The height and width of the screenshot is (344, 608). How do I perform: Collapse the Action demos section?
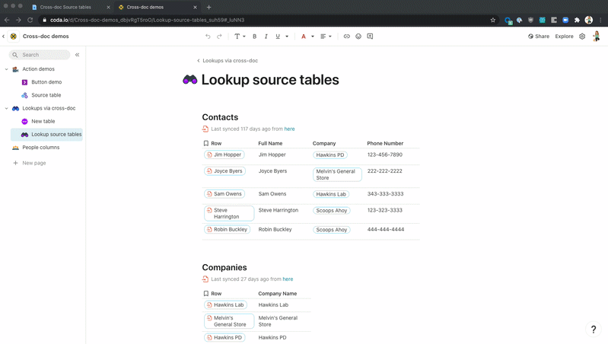(x=7, y=69)
